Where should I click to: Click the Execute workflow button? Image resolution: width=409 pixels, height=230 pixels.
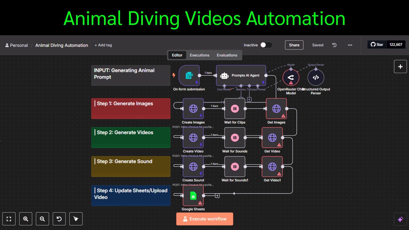(x=205, y=219)
